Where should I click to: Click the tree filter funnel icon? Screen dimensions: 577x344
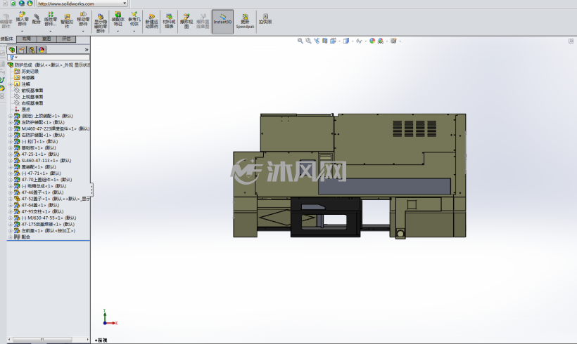(x=12, y=58)
